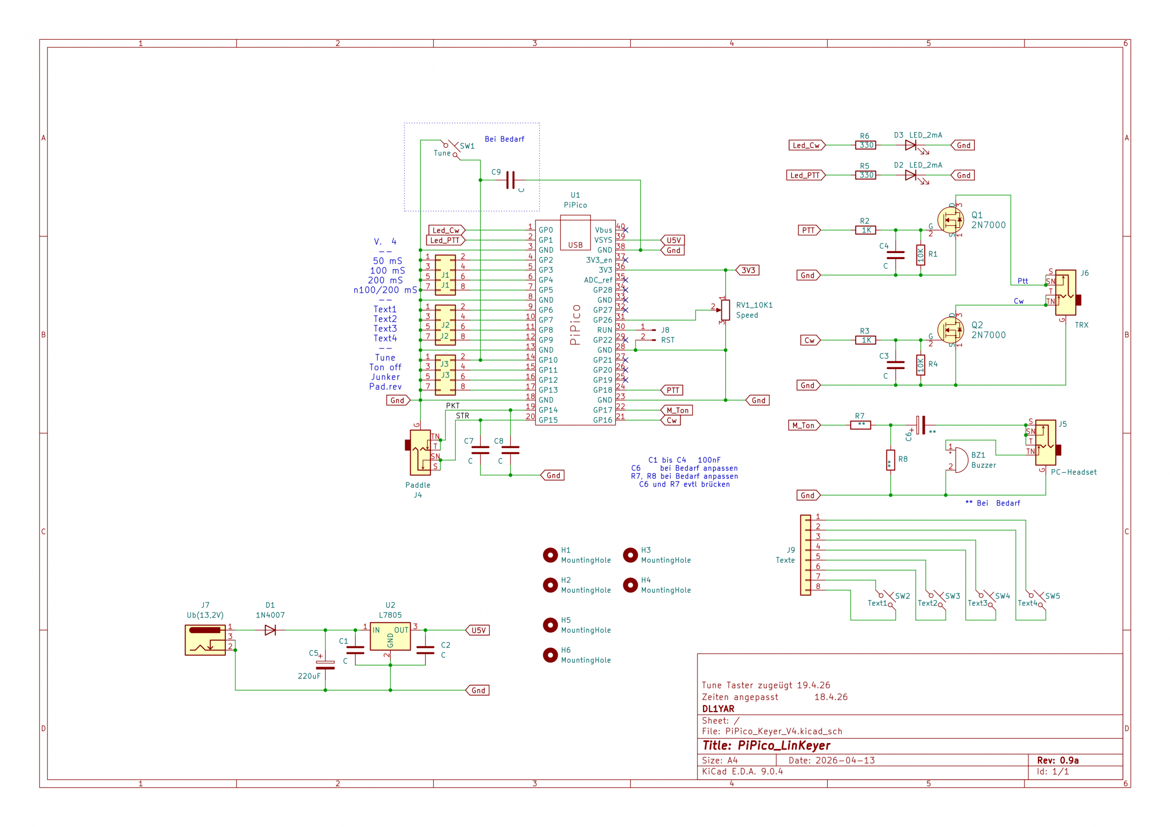This screenshot has height=827, width=1170.
Task: Click the H1 MountingHole symbol
Action: (550, 555)
